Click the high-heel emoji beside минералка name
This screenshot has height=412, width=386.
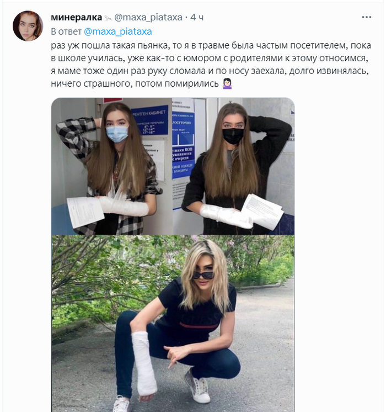pyautogui.click(x=108, y=18)
